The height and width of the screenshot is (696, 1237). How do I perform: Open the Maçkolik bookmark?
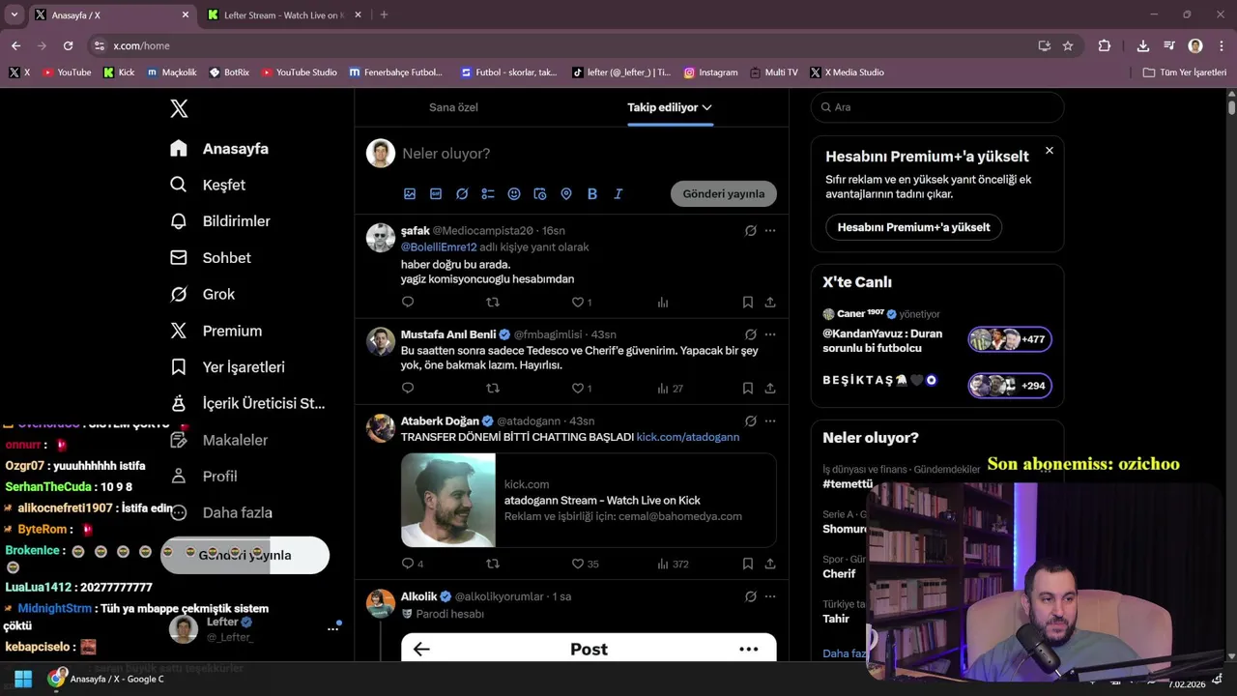(172, 72)
